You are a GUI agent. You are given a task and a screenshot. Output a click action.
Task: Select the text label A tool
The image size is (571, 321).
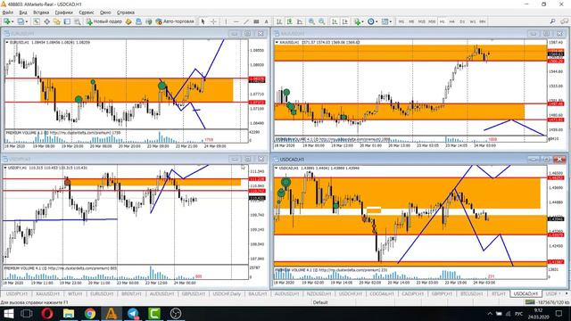click(x=266, y=21)
